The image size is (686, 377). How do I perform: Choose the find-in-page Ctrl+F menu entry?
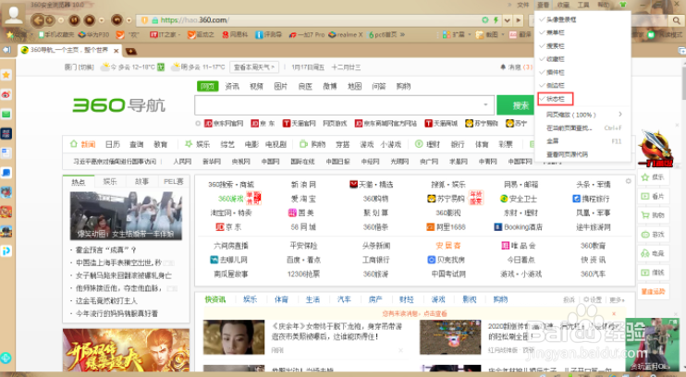point(582,128)
